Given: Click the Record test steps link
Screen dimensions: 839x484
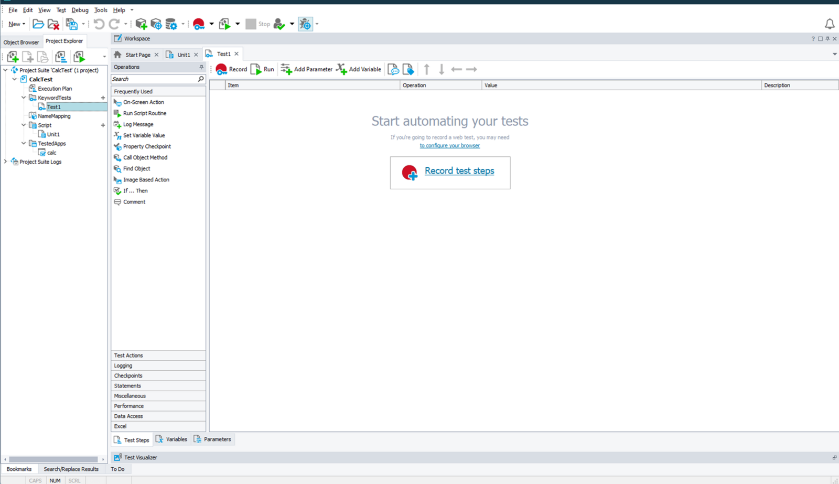Looking at the screenshot, I should tap(459, 171).
